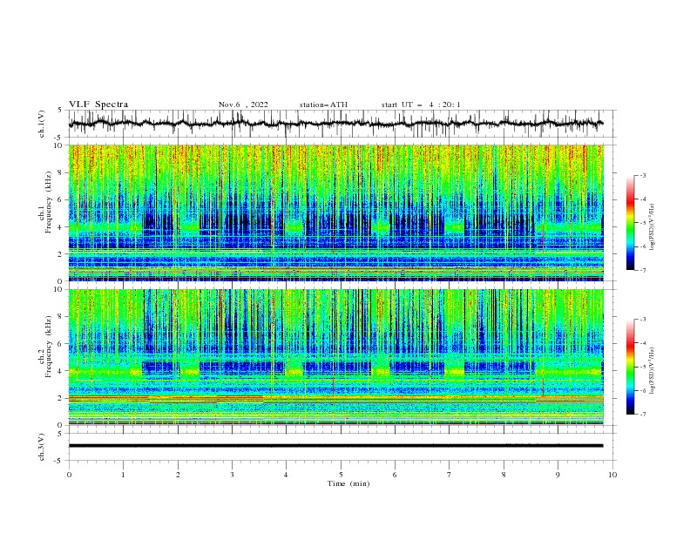
Task: Click the ch.1 'log(PSD)(V²/Hz)' color bar label
Action: (x=652, y=226)
